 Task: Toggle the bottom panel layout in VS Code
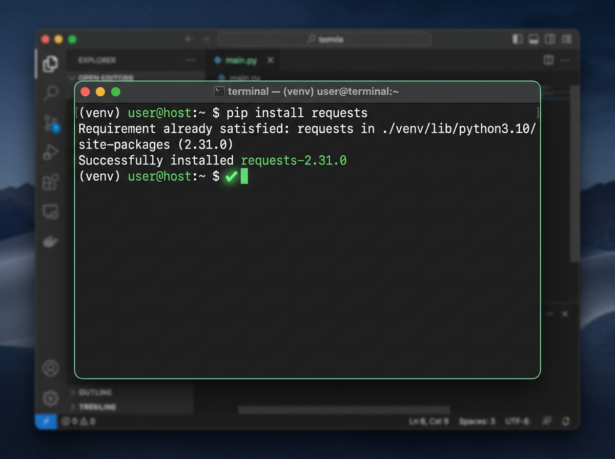534,39
